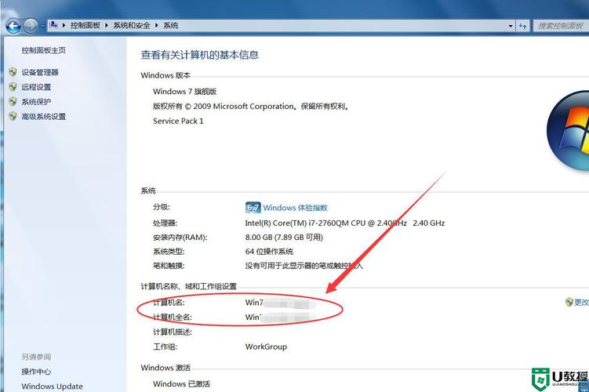Click the shield icon beside 高级系统设置
Screen dimensions: 589x392
(x=13, y=116)
